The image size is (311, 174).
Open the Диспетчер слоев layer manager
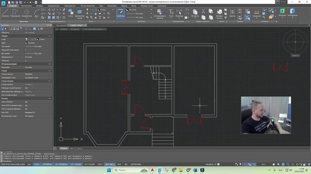coord(80,14)
